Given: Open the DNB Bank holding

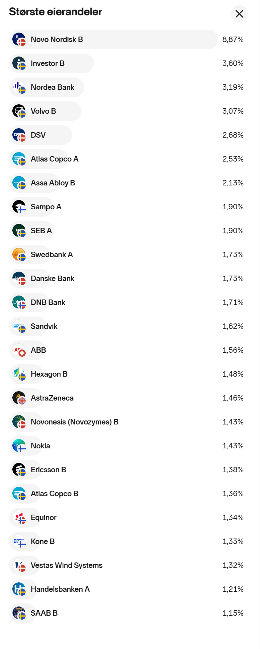Looking at the screenshot, I should click(48, 302).
